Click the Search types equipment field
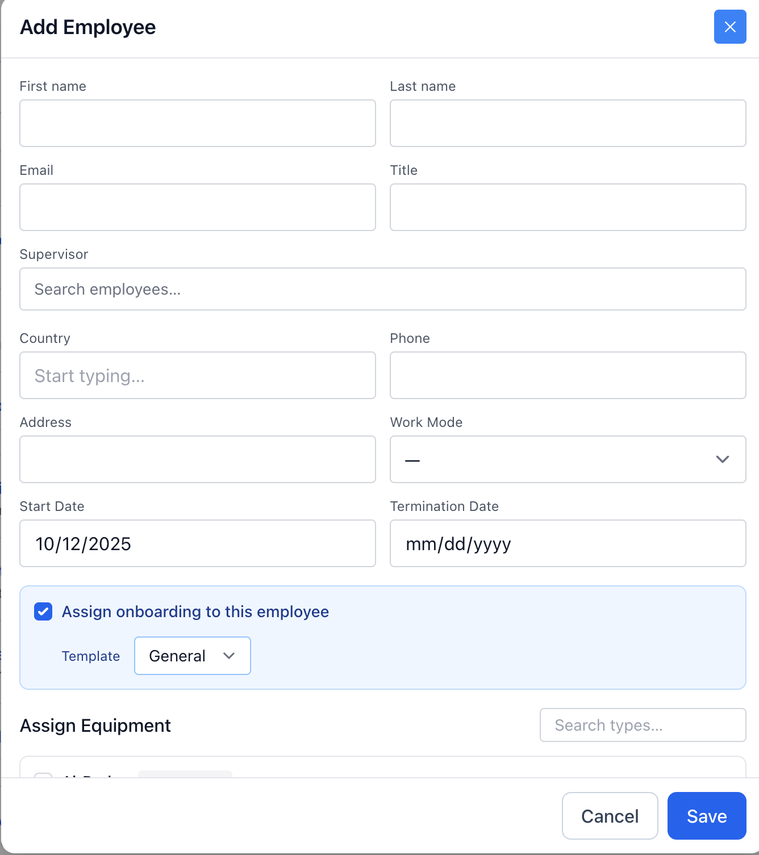The width and height of the screenshot is (759, 855). 642,725
